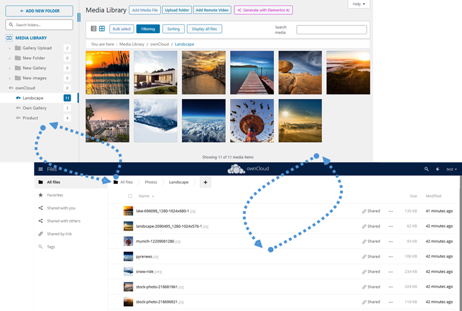Switch to grid view icon

(102, 29)
